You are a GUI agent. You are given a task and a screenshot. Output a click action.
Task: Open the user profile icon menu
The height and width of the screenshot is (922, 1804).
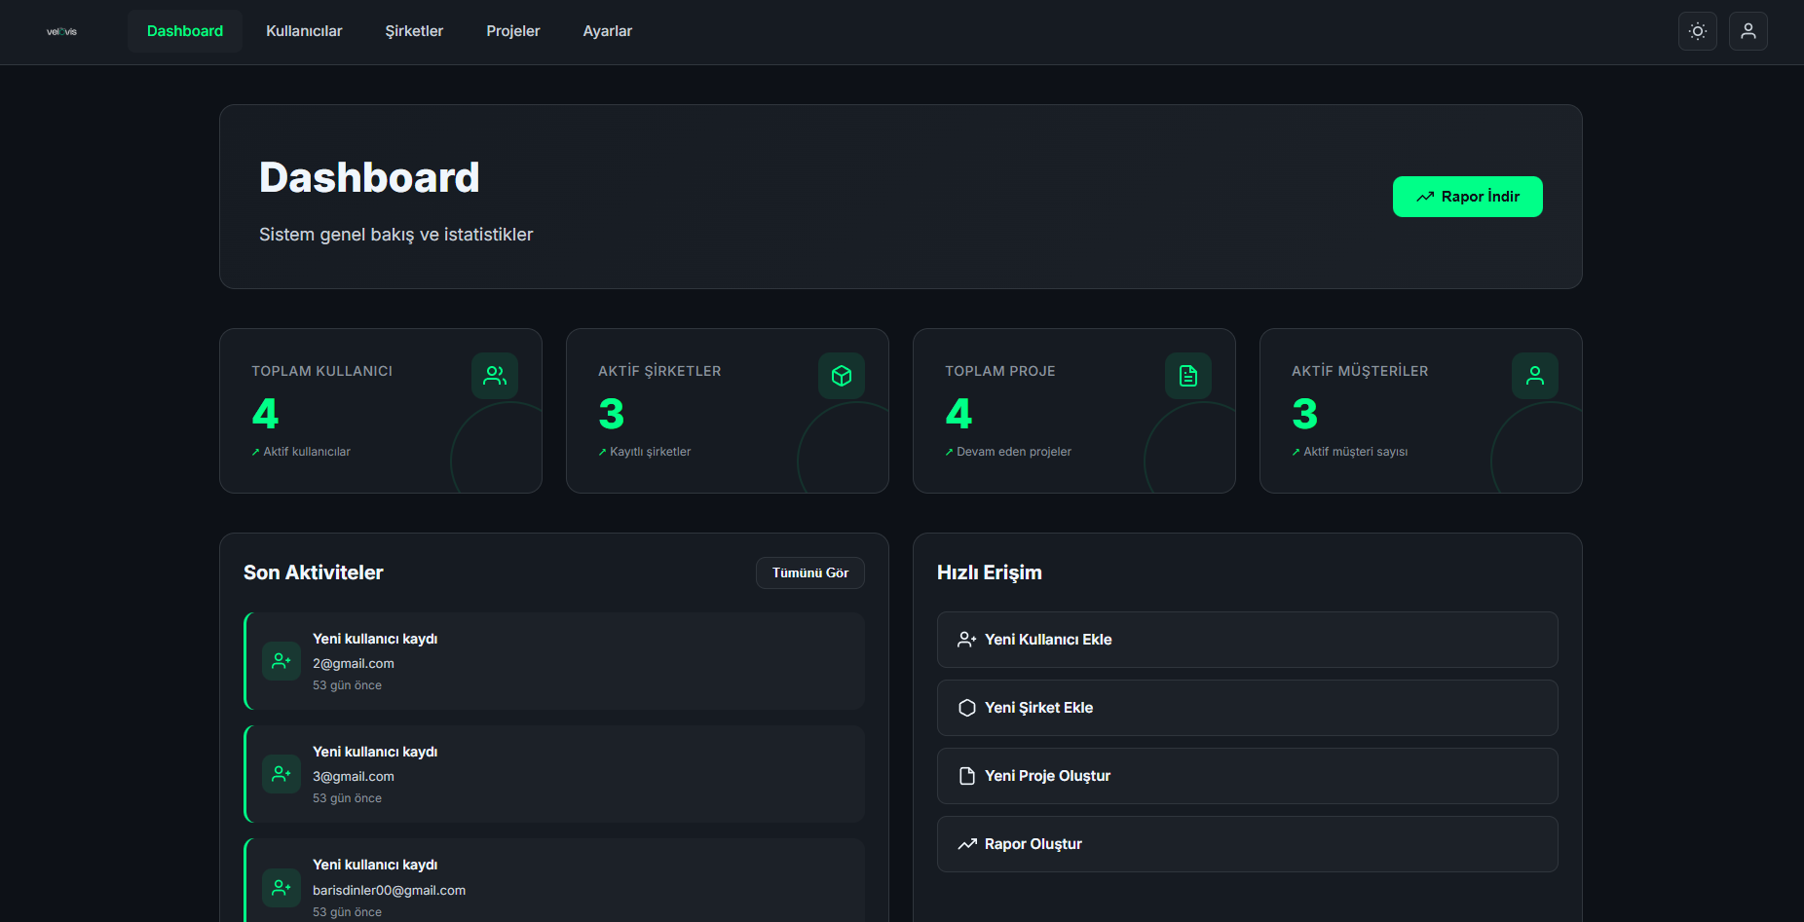coord(1748,31)
